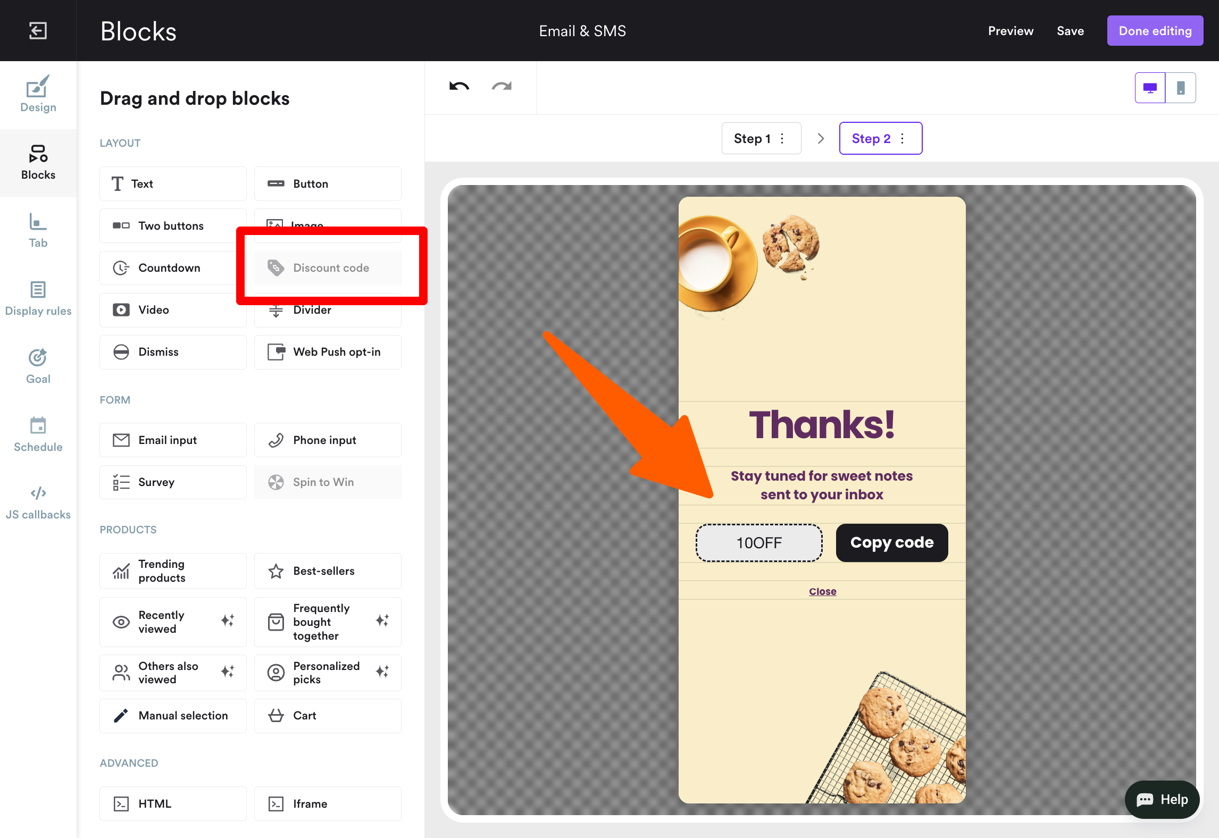Click the Close link in popup

pyautogui.click(x=822, y=591)
